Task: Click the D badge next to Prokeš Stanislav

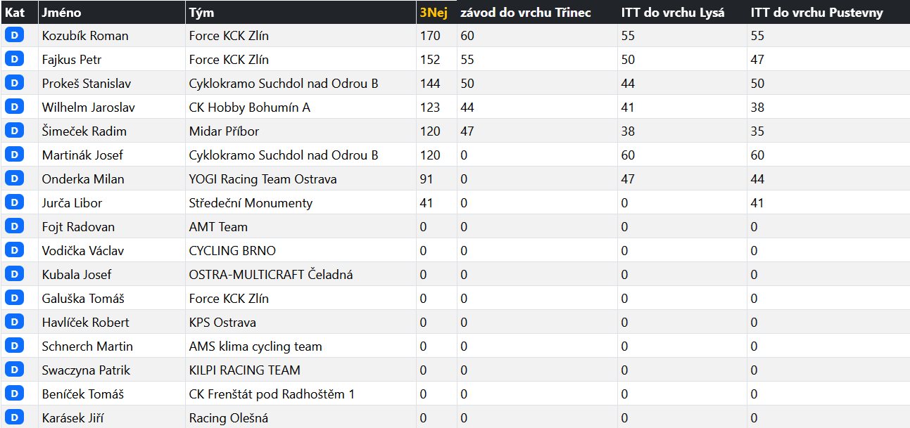Action: (14, 84)
